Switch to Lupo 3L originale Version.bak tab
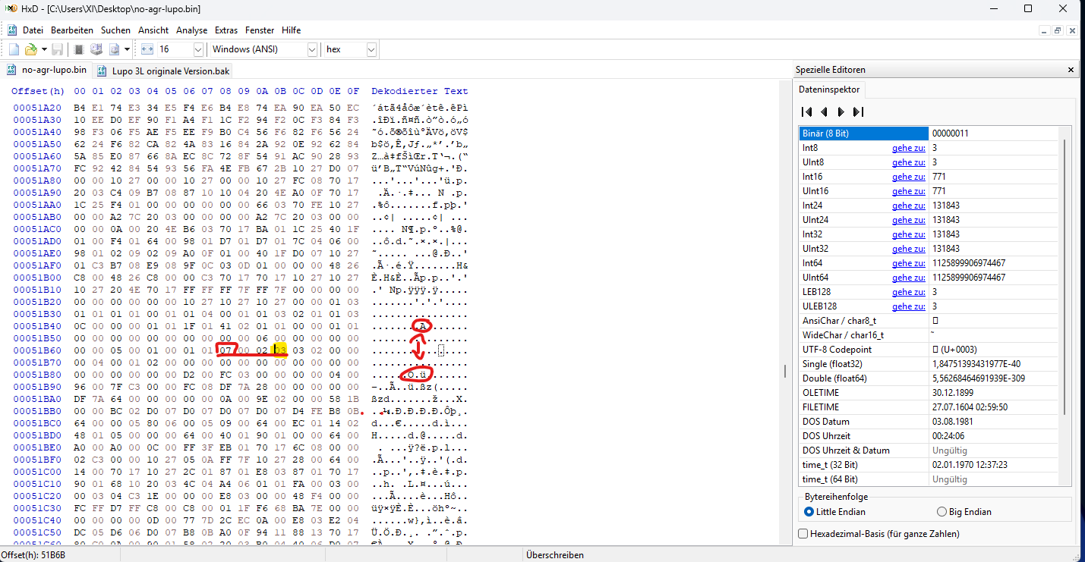 pos(162,71)
